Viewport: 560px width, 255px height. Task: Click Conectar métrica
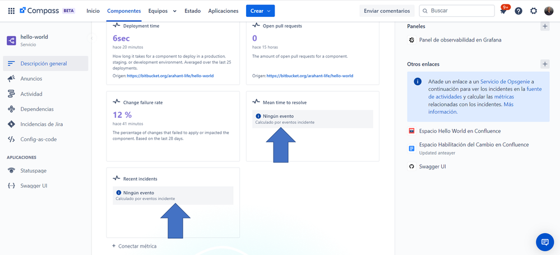click(135, 246)
